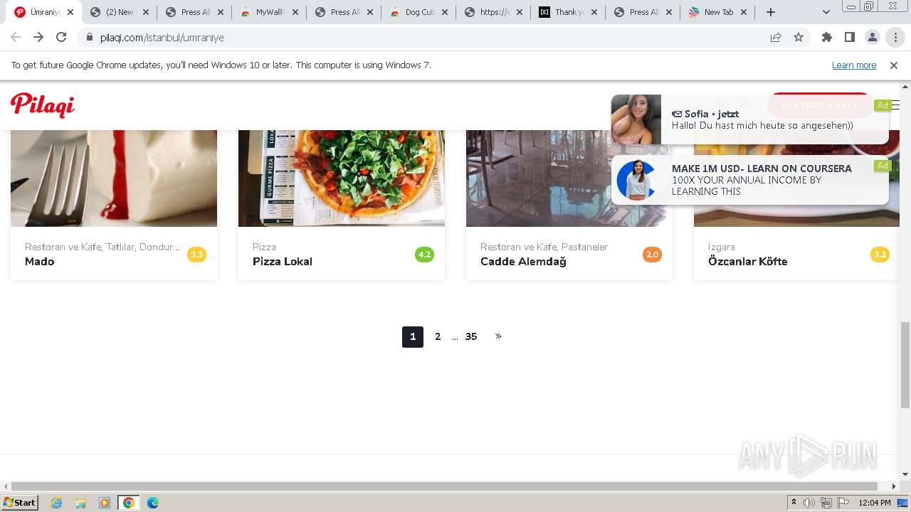Click the share page icon in address bar
Screen dimensions: 911x512
tap(776, 38)
